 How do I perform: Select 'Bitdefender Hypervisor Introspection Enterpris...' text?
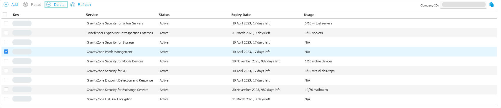121,33
